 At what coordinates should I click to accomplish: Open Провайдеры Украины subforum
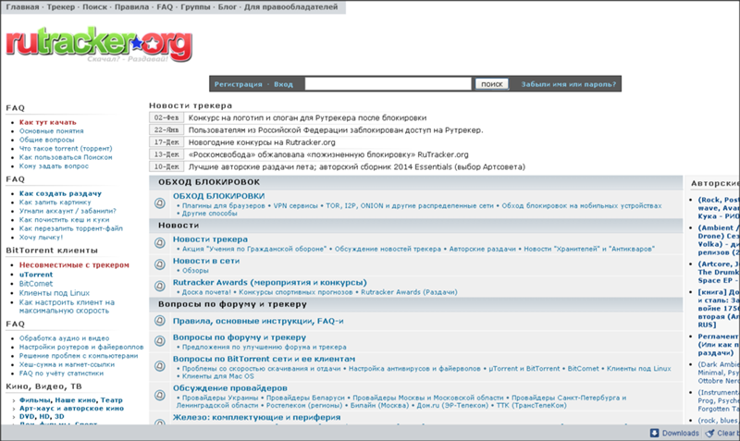pos(220,398)
